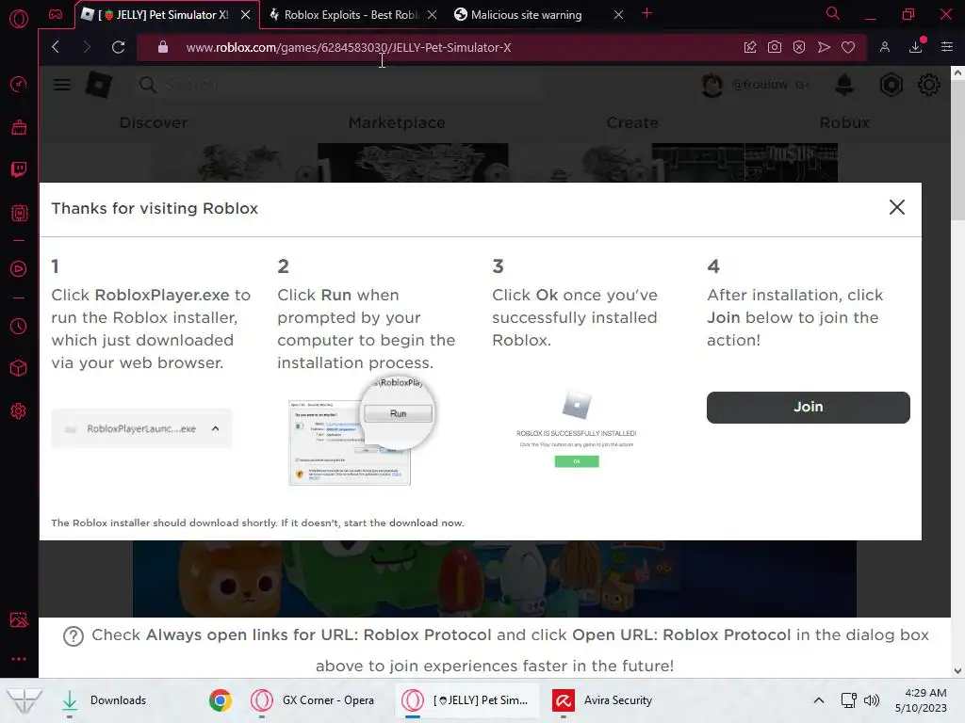Open Marketplace in Roblox navigation
The height and width of the screenshot is (723, 965).
pos(397,123)
